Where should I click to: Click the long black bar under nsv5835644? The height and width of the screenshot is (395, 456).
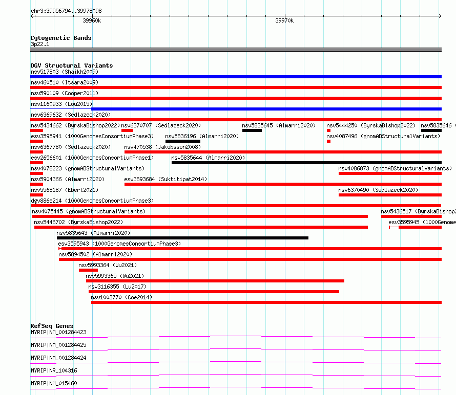click(x=306, y=163)
